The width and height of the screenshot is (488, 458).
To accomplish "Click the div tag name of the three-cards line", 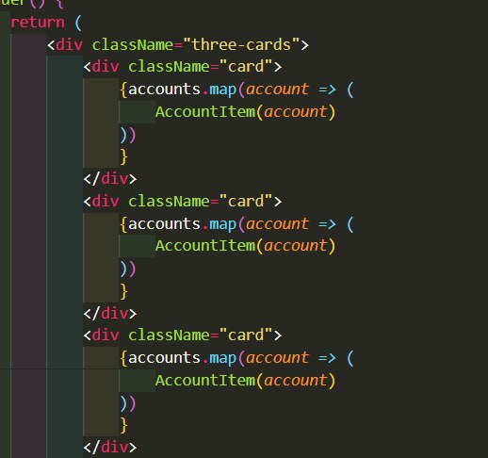I will pyautogui.click(x=70, y=44).
